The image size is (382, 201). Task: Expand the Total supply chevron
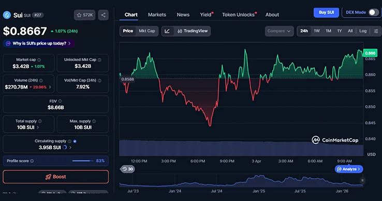37,127
